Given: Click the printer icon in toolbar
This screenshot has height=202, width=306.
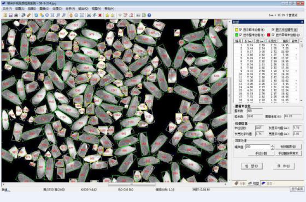Looking at the screenshot, I should click(x=16, y=15).
